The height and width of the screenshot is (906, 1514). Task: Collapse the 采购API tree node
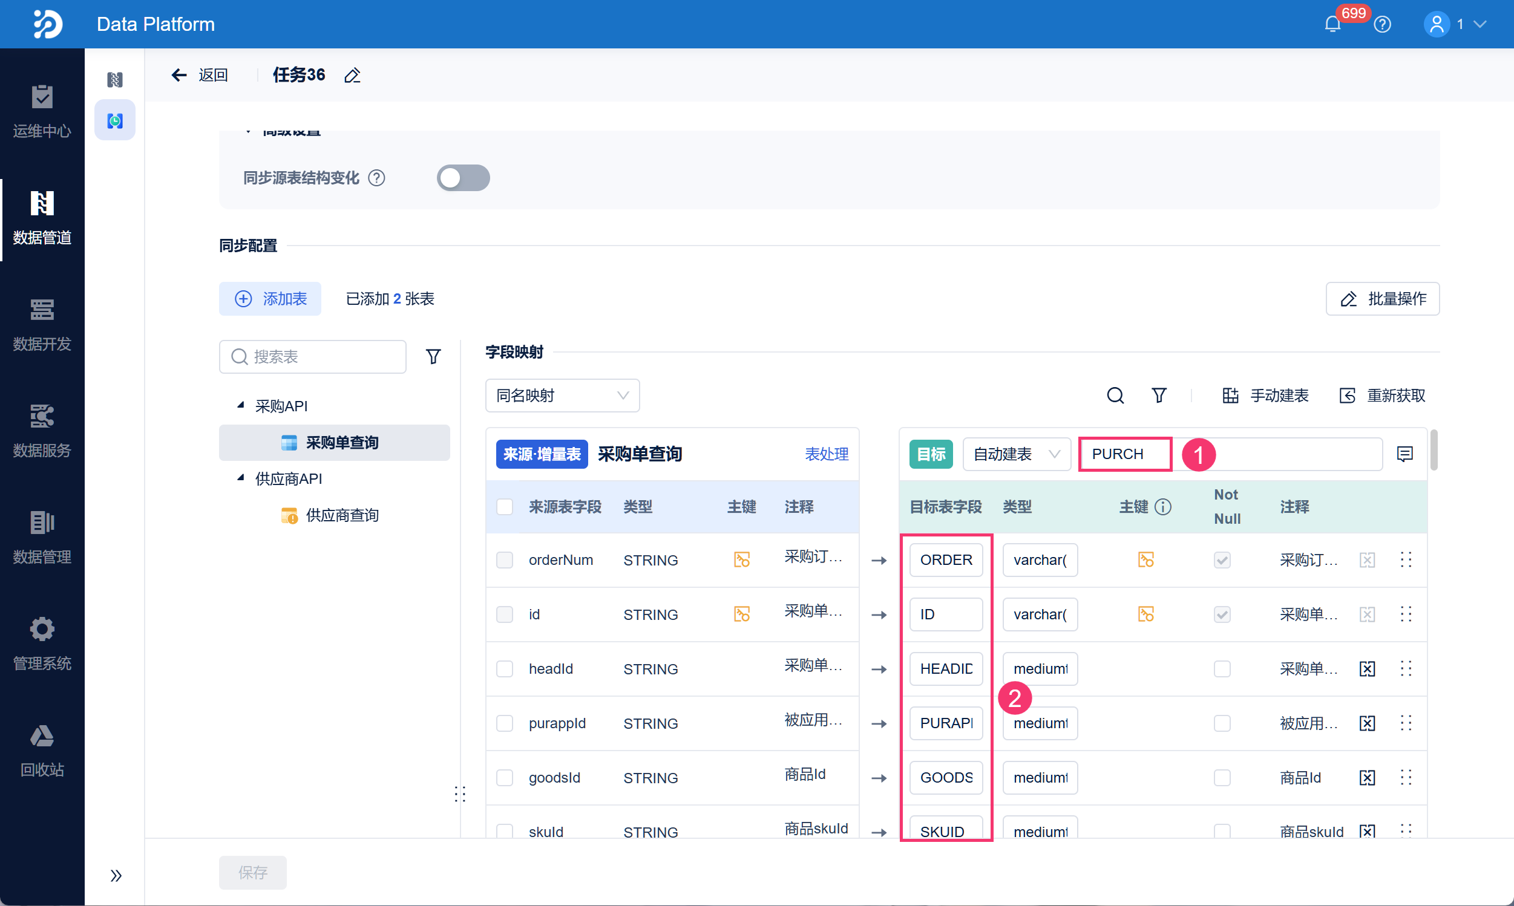point(241,405)
